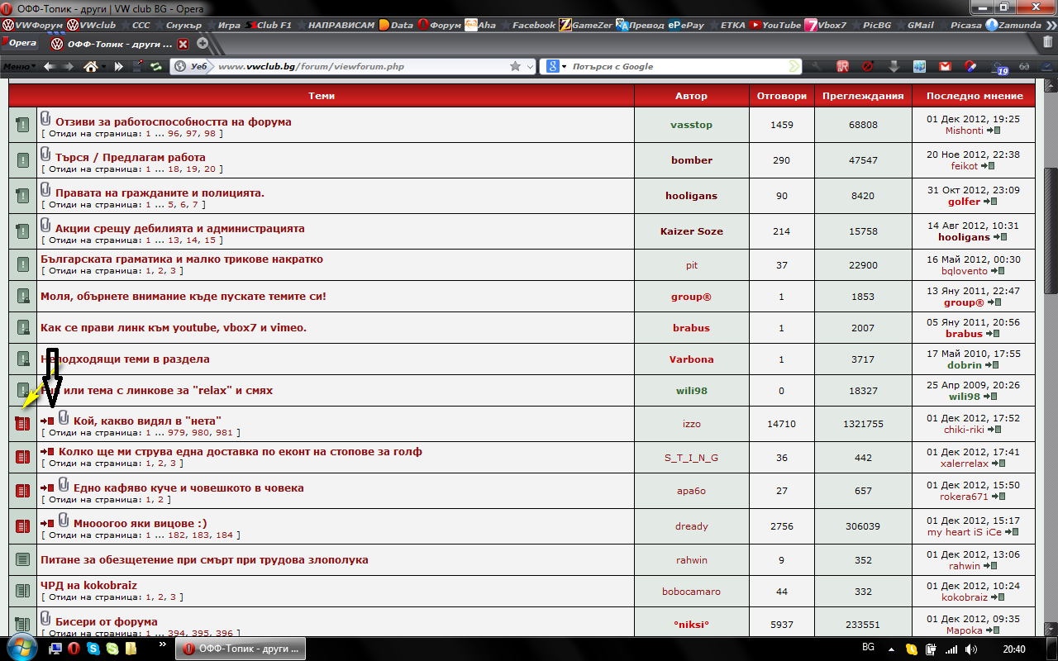Click the reload page icon
Screen dimensions: 1058x661
pyautogui.click(x=155, y=66)
